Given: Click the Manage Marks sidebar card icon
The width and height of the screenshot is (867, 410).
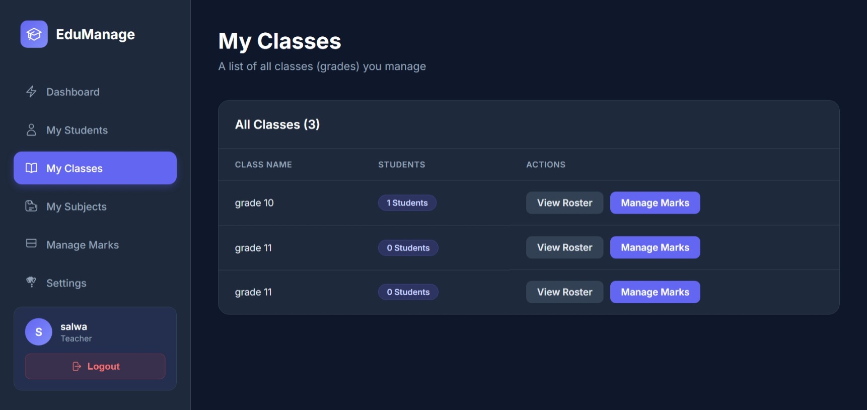Looking at the screenshot, I should 31,244.
